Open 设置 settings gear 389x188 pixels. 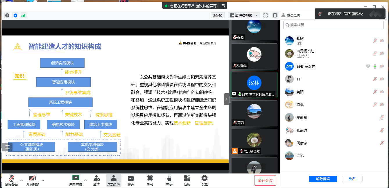[x=205, y=180]
